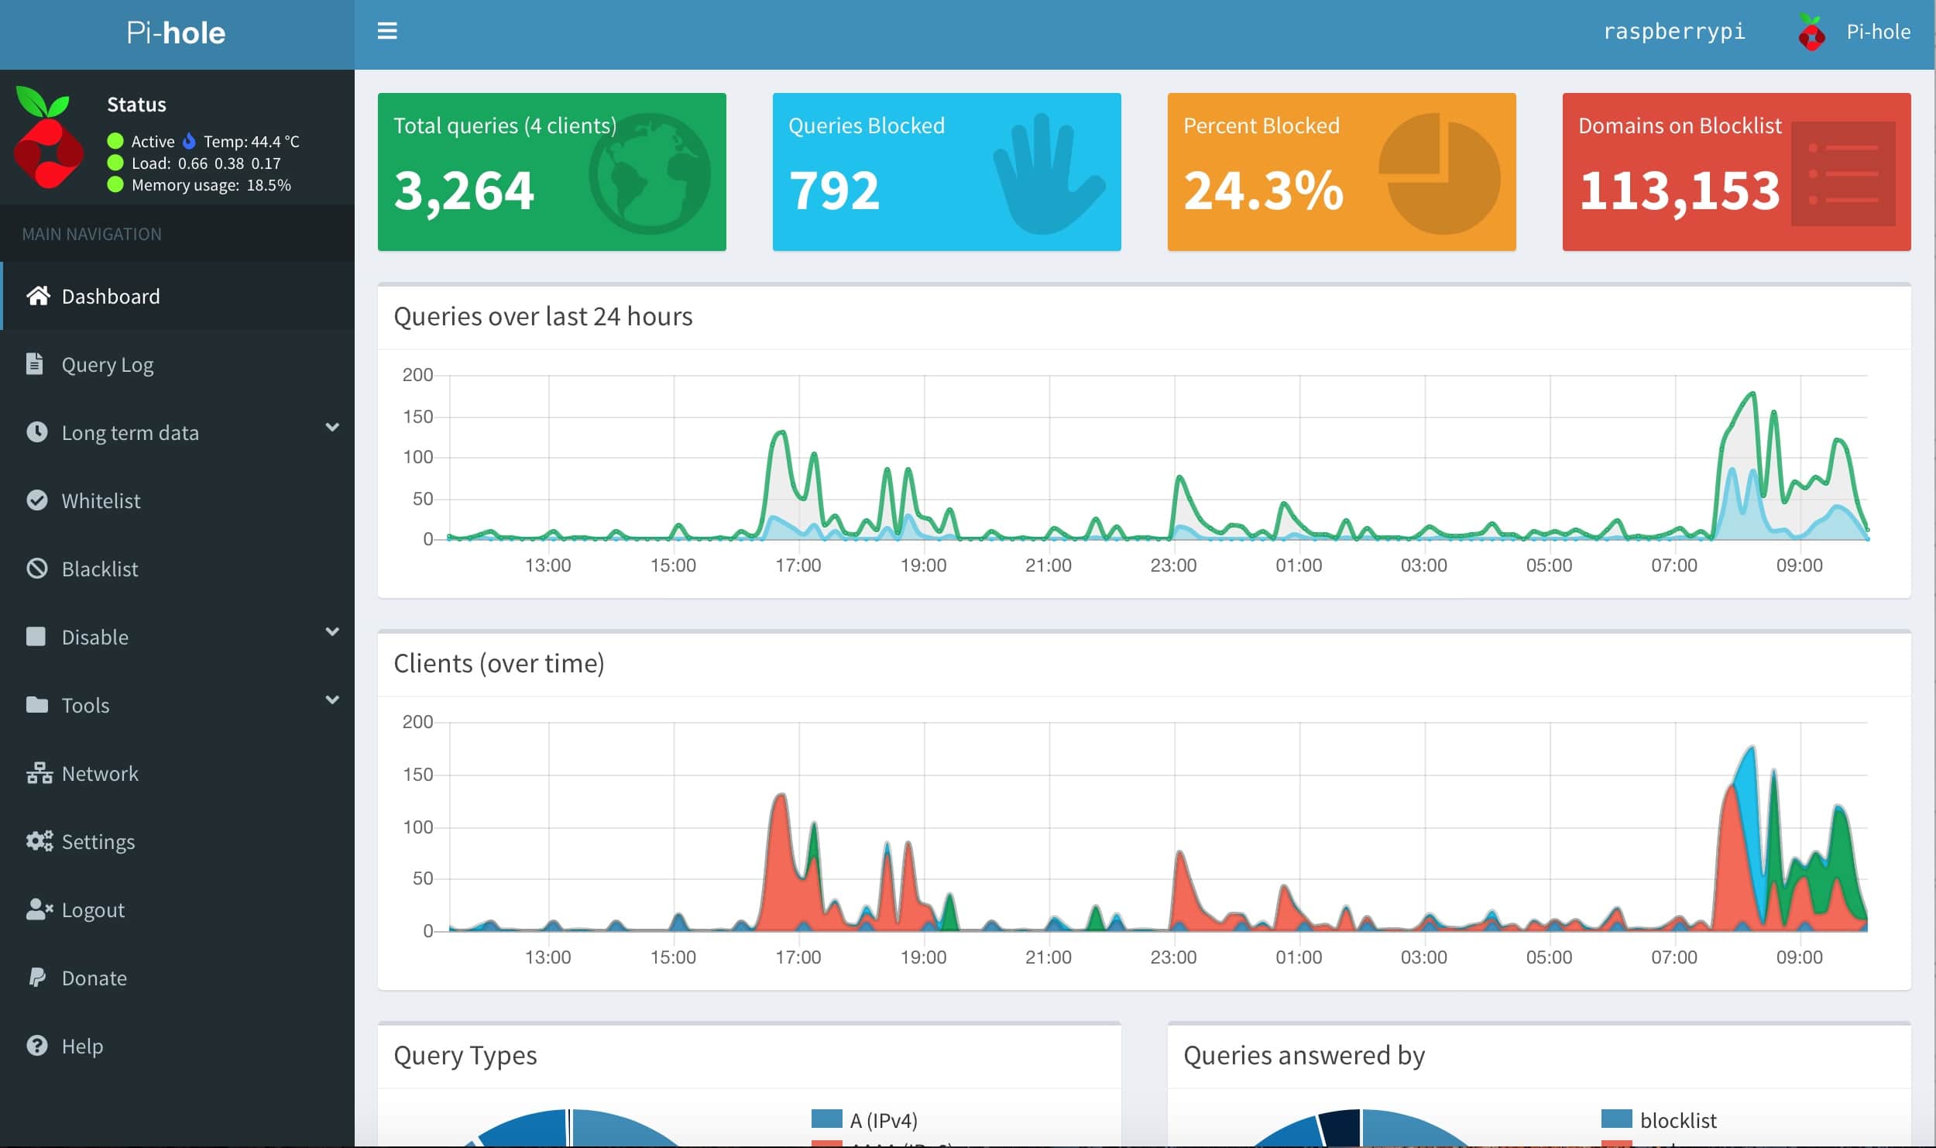Click the Network topology icon
The height and width of the screenshot is (1148, 1936).
39,773
